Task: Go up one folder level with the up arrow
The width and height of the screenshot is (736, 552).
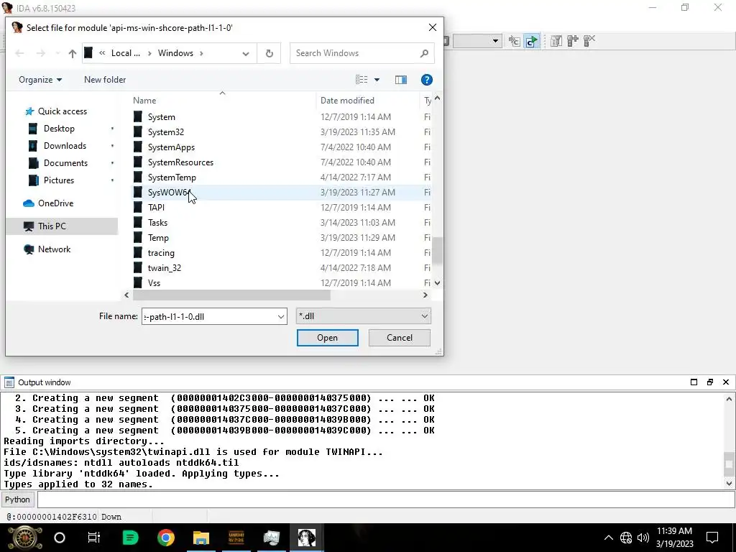Action: pos(73,53)
